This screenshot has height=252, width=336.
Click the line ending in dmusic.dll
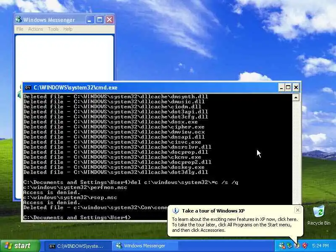114,102
